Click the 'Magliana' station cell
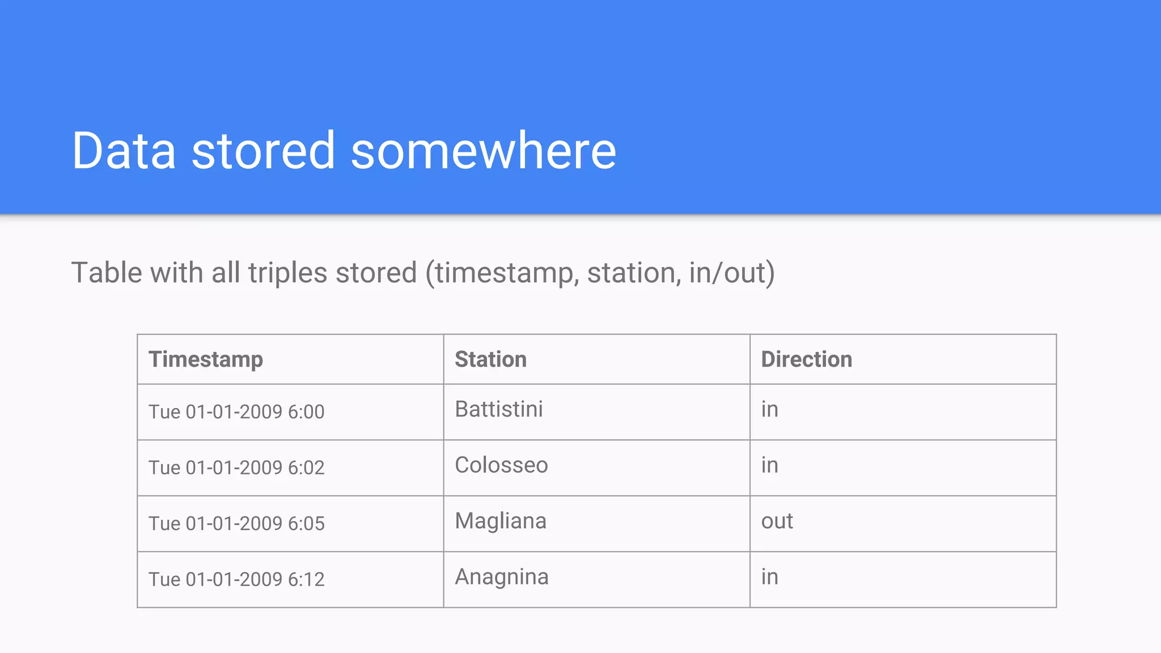 point(596,524)
